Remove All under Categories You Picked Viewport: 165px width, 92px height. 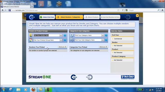point(103,47)
